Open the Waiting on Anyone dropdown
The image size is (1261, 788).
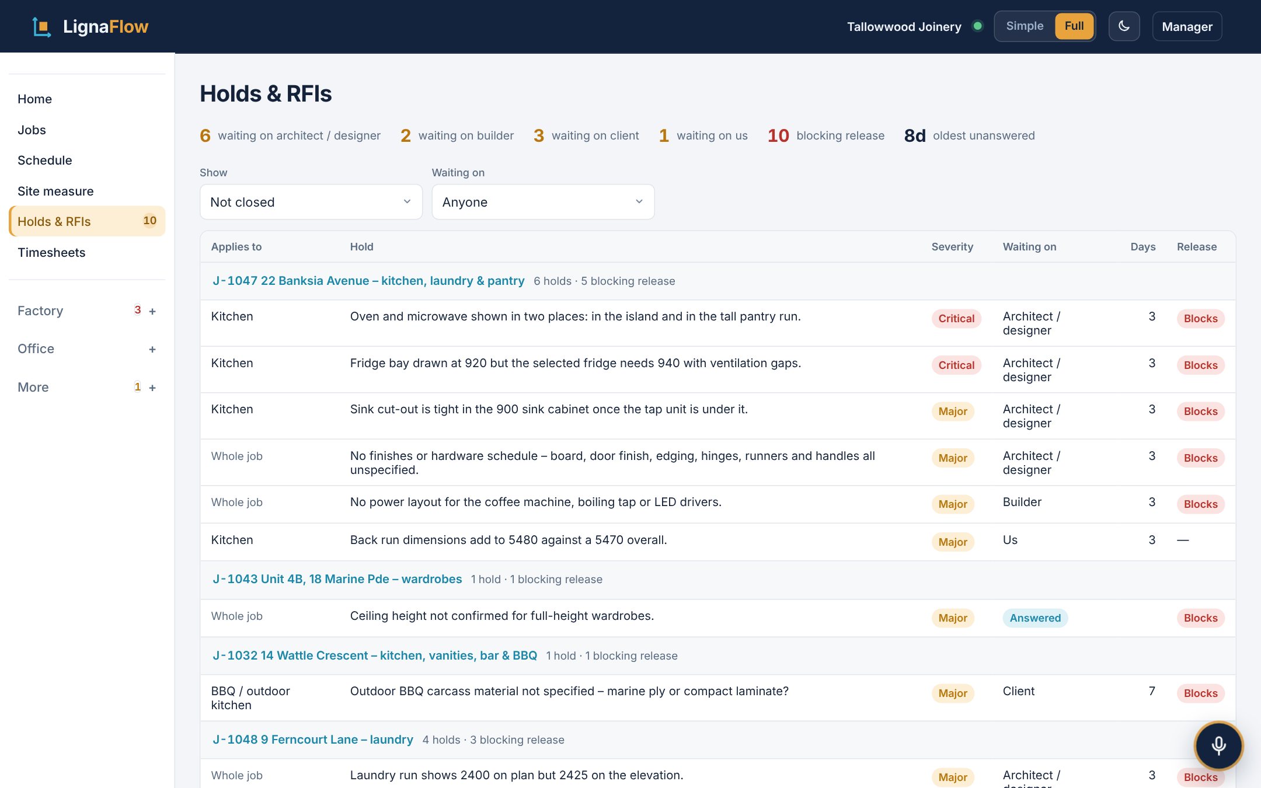(x=543, y=202)
